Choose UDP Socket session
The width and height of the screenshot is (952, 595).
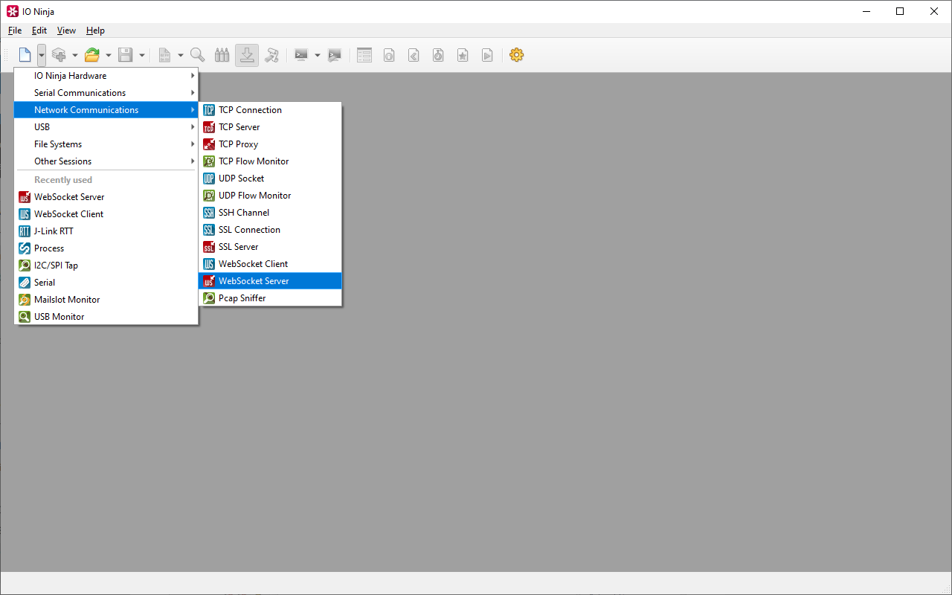pos(271,178)
